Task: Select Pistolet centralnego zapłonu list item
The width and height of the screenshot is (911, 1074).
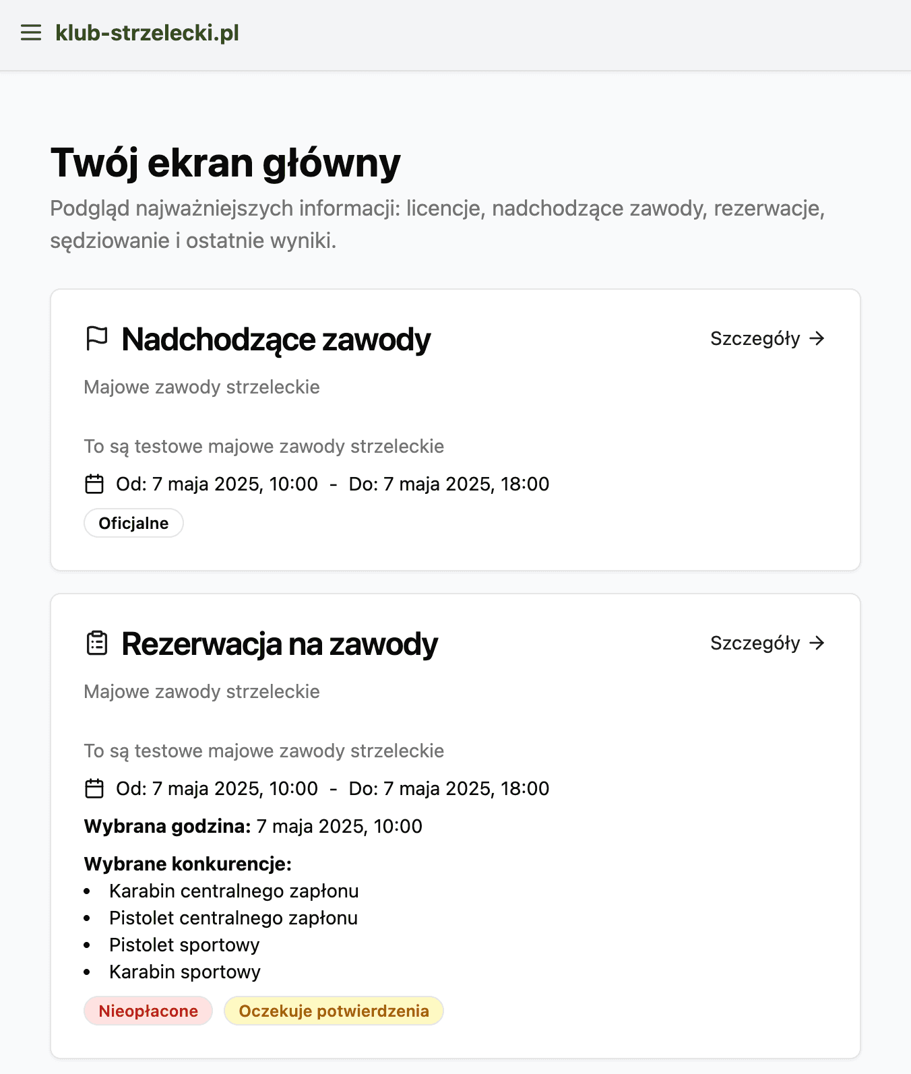Action: 233,918
